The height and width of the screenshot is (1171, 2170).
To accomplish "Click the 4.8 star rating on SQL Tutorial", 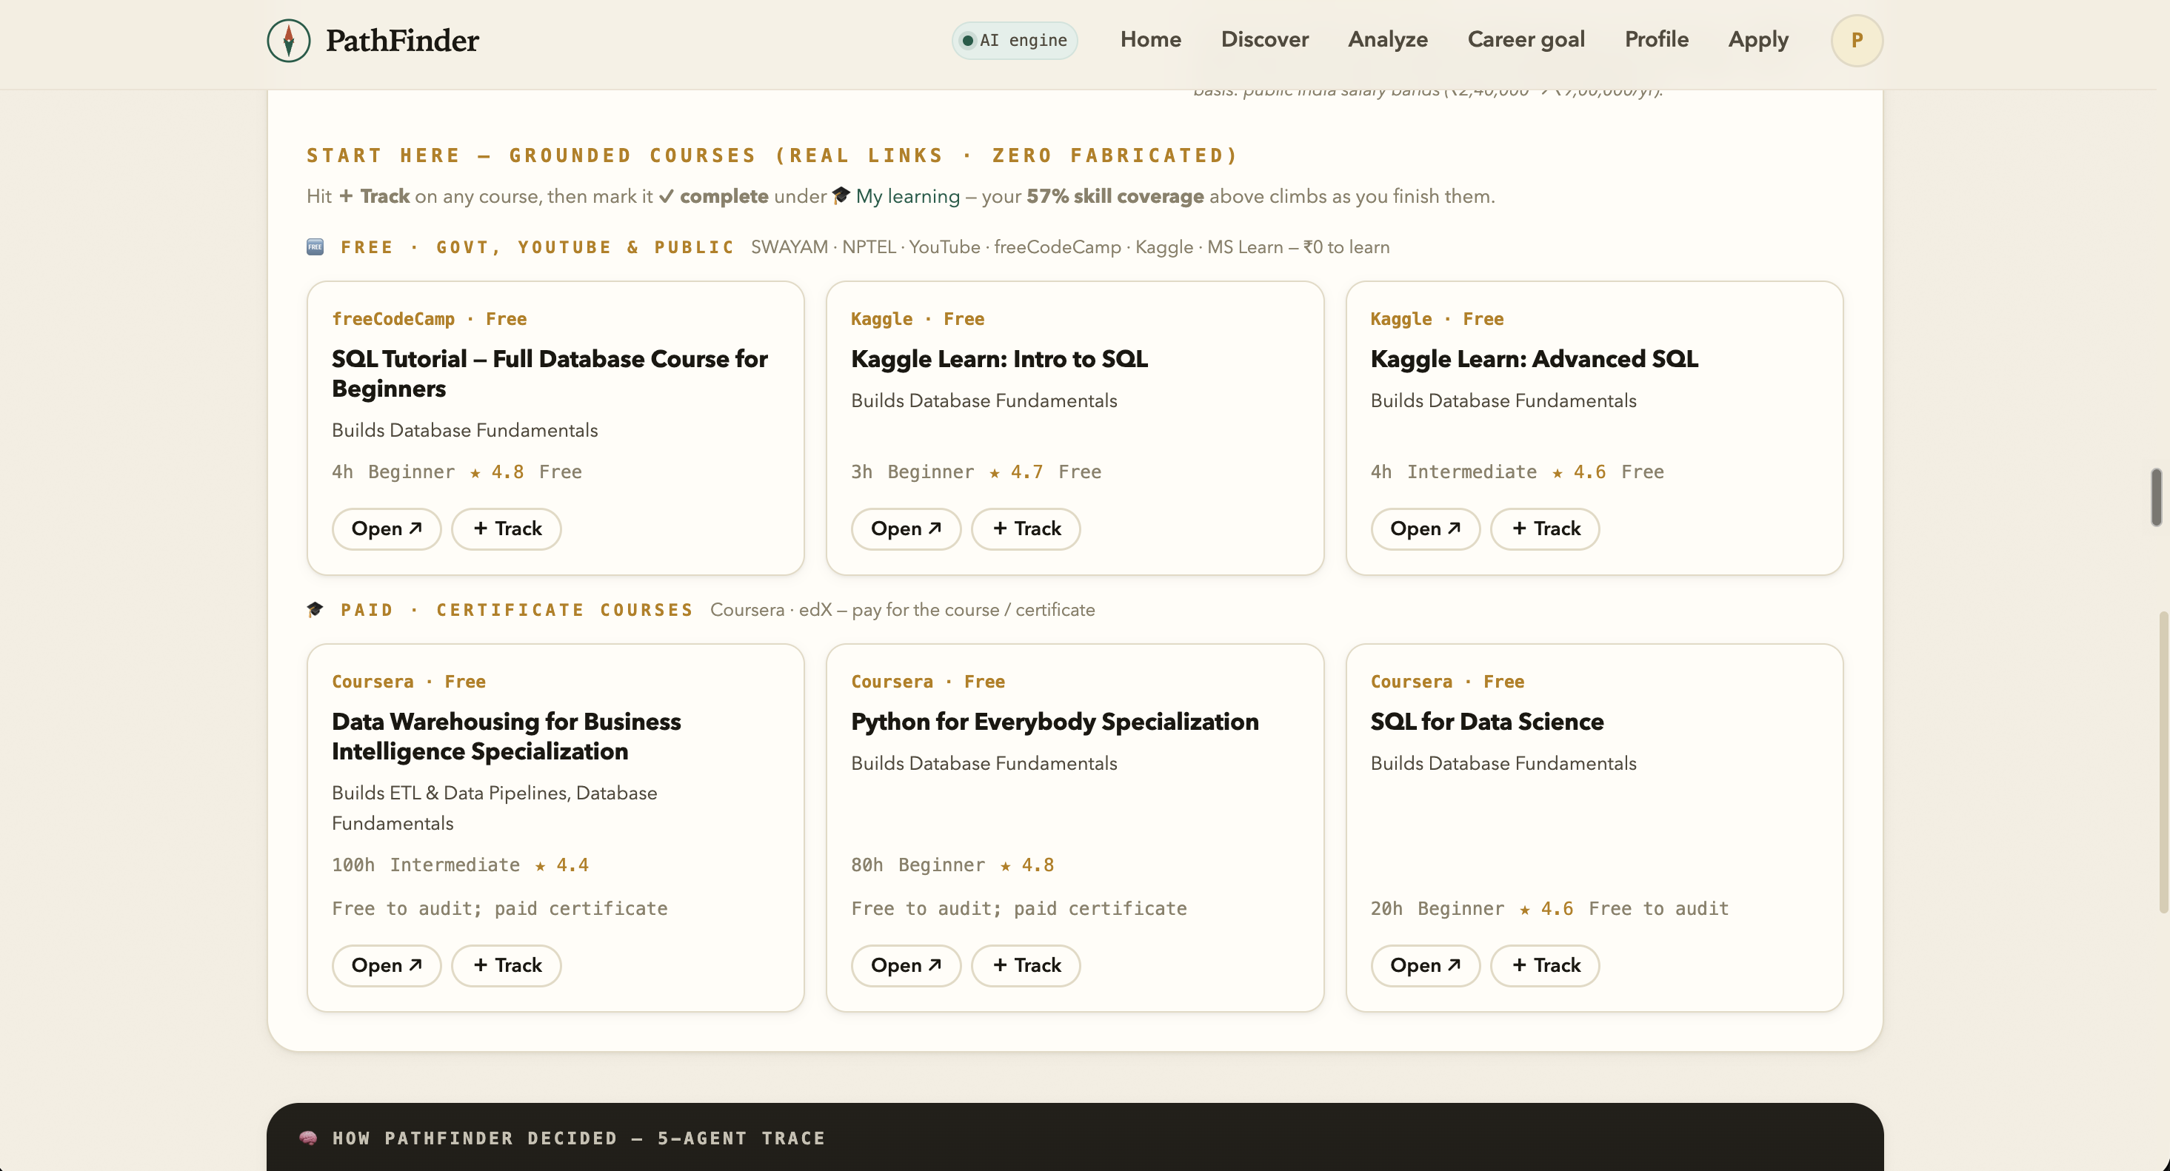I will pyautogui.click(x=497, y=472).
